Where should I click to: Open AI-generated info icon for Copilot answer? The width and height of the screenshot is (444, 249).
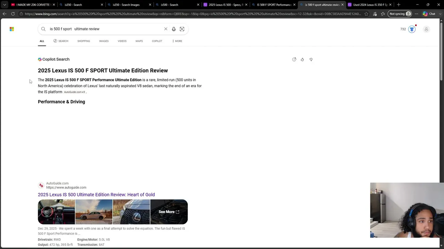(294, 59)
